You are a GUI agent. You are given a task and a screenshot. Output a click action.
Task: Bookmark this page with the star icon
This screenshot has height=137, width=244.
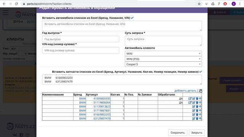click(x=199, y=4)
